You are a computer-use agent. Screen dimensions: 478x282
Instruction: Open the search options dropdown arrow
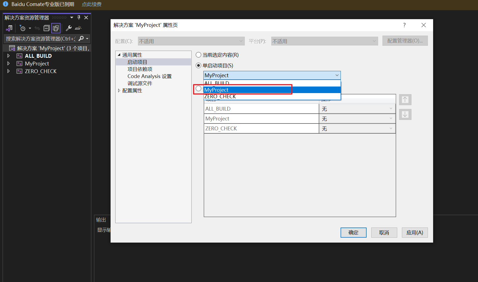coord(87,39)
